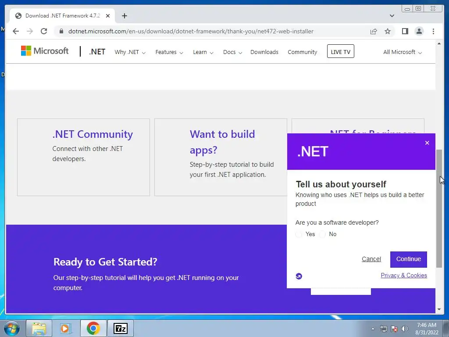Open a new tab with the plus button
Screen dimensions: 449x337
[124, 16]
